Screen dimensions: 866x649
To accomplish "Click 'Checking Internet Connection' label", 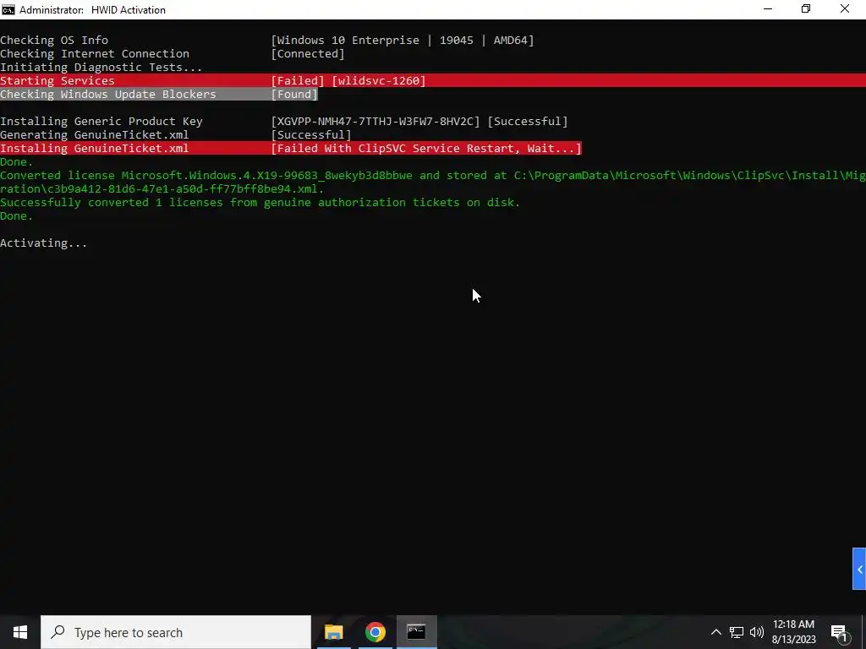I will pyautogui.click(x=95, y=53).
